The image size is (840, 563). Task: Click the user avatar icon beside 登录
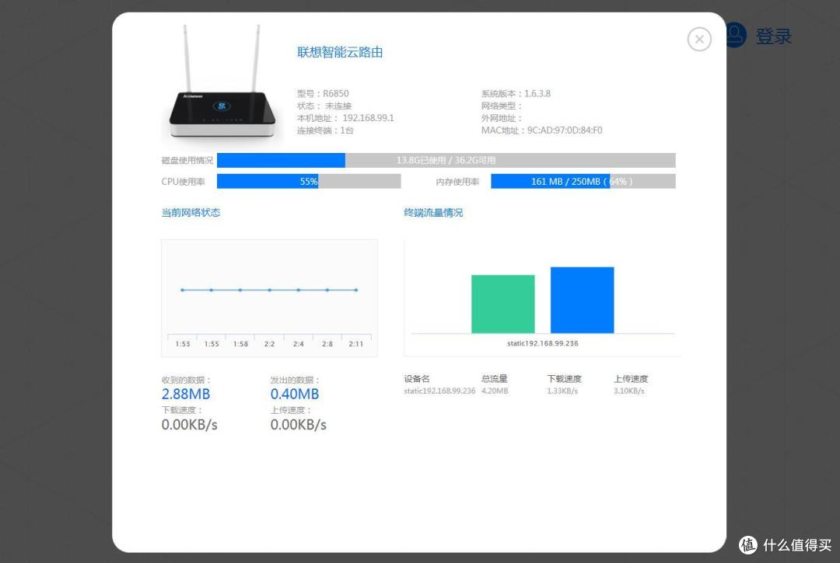pos(737,35)
